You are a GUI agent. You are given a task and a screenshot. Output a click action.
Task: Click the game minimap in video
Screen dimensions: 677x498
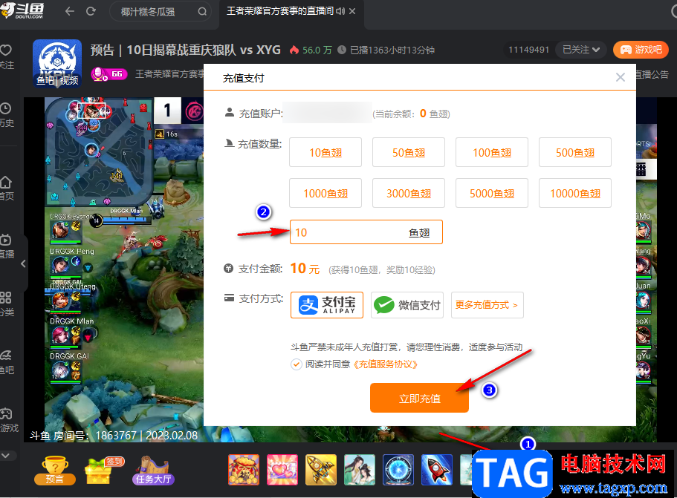(x=98, y=152)
